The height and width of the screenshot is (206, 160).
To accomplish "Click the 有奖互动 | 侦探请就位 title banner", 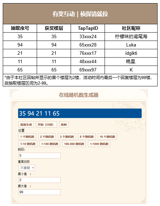I will (80, 14).
